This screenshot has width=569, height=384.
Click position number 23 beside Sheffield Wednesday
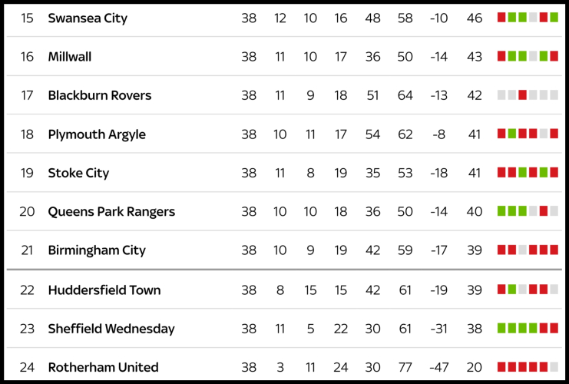tap(28, 329)
